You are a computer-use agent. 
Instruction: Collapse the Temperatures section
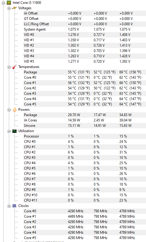9,67
